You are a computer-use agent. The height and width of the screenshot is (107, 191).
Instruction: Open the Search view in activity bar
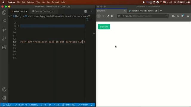coord(4,21)
